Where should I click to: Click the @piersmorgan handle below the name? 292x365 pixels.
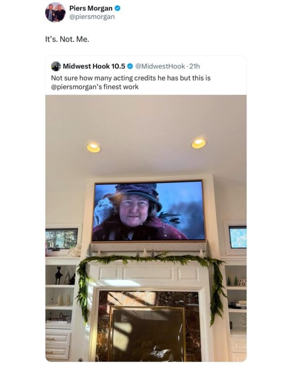[92, 17]
